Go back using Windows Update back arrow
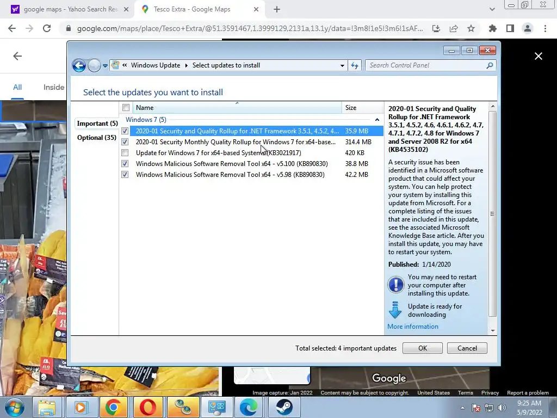557x418 pixels. pos(79,65)
